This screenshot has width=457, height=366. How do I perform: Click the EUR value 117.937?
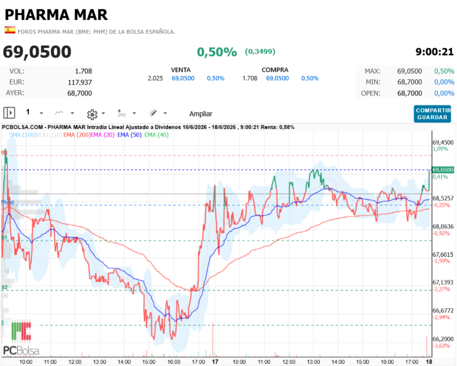coord(80,83)
